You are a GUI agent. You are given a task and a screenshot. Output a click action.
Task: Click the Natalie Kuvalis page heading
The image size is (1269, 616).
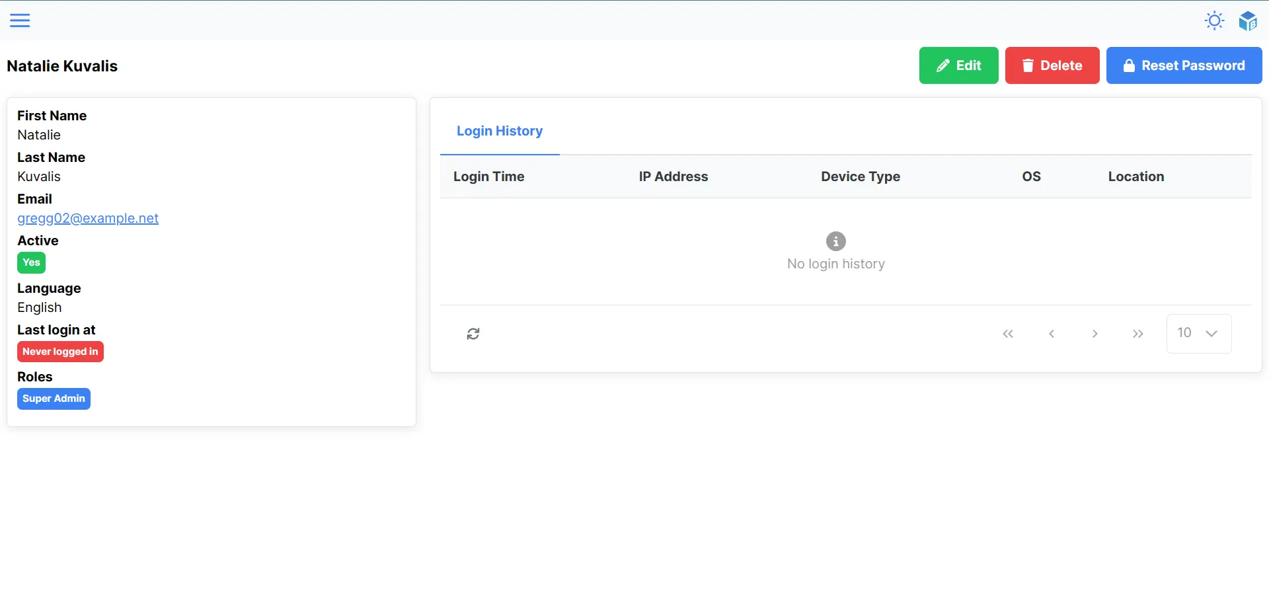[62, 65]
